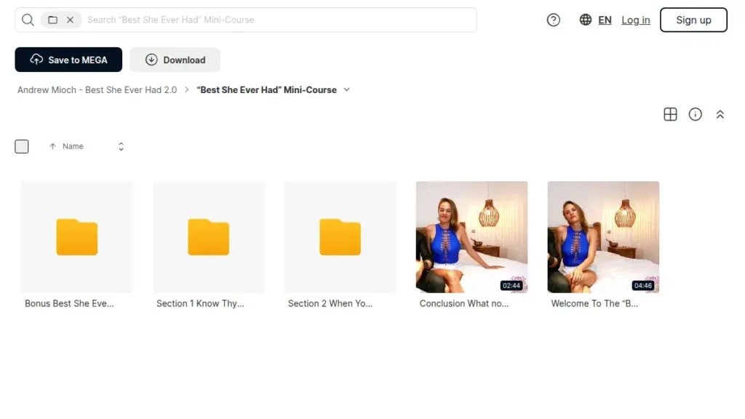Expand the breadcrumb dropdown chevron
The width and height of the screenshot is (745, 419).
(x=347, y=89)
